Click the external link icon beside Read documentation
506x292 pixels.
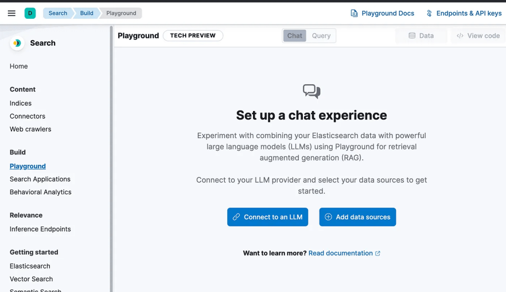click(x=378, y=254)
